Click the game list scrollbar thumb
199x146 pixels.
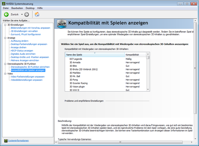pyautogui.click(x=148, y=57)
